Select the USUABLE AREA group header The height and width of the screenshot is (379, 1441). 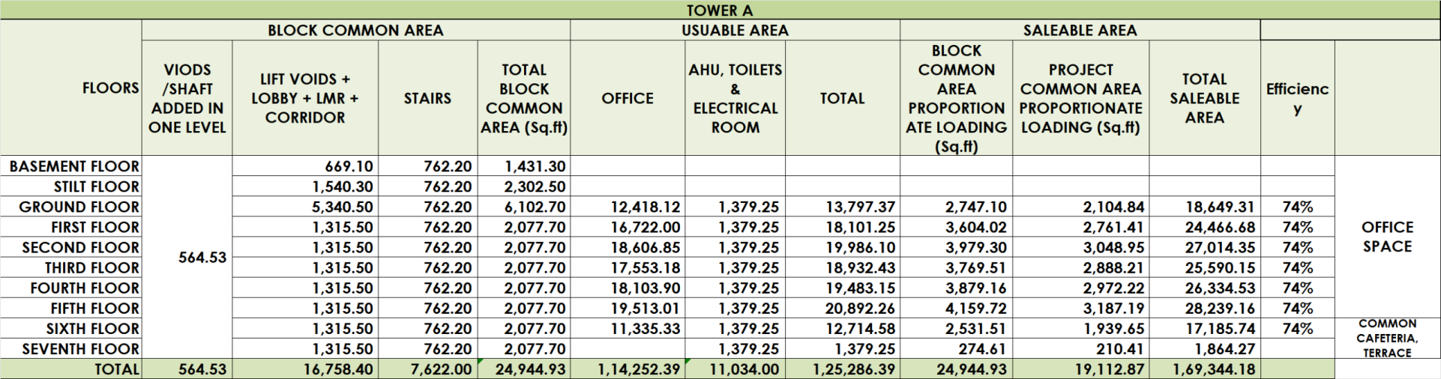pyautogui.click(x=735, y=31)
